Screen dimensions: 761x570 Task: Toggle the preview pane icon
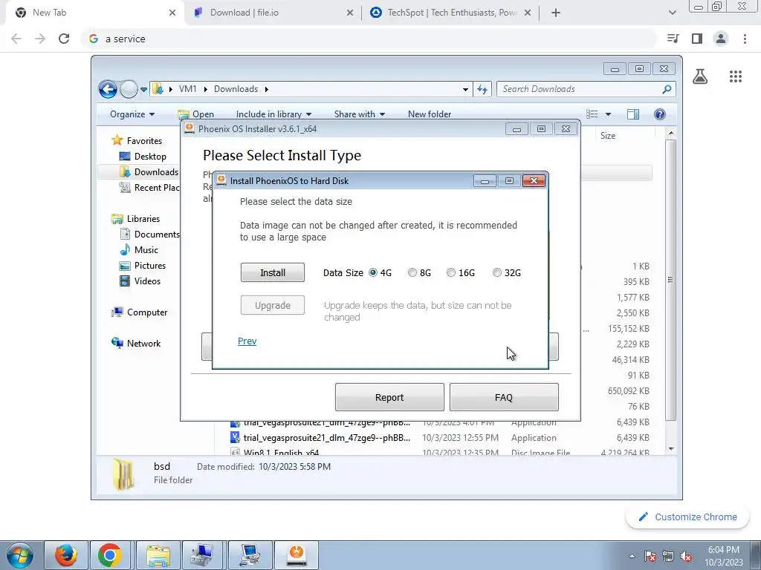pos(633,114)
